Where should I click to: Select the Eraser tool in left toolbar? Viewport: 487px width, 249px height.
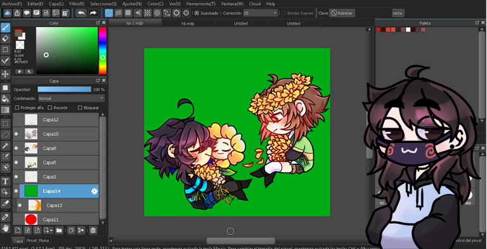coord(5,39)
